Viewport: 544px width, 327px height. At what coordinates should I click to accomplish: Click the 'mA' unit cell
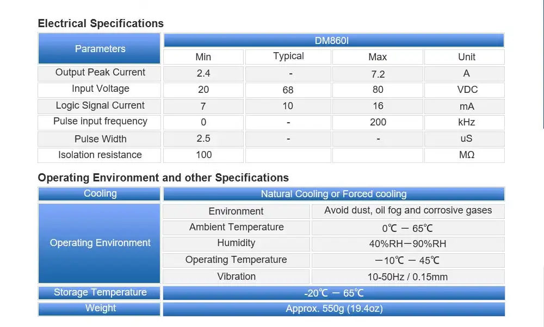[464, 106]
